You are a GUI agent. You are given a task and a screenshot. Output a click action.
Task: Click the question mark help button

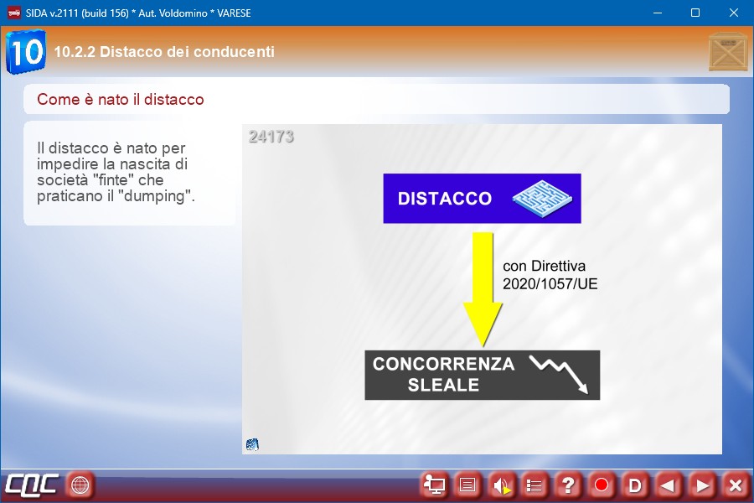[568, 485]
